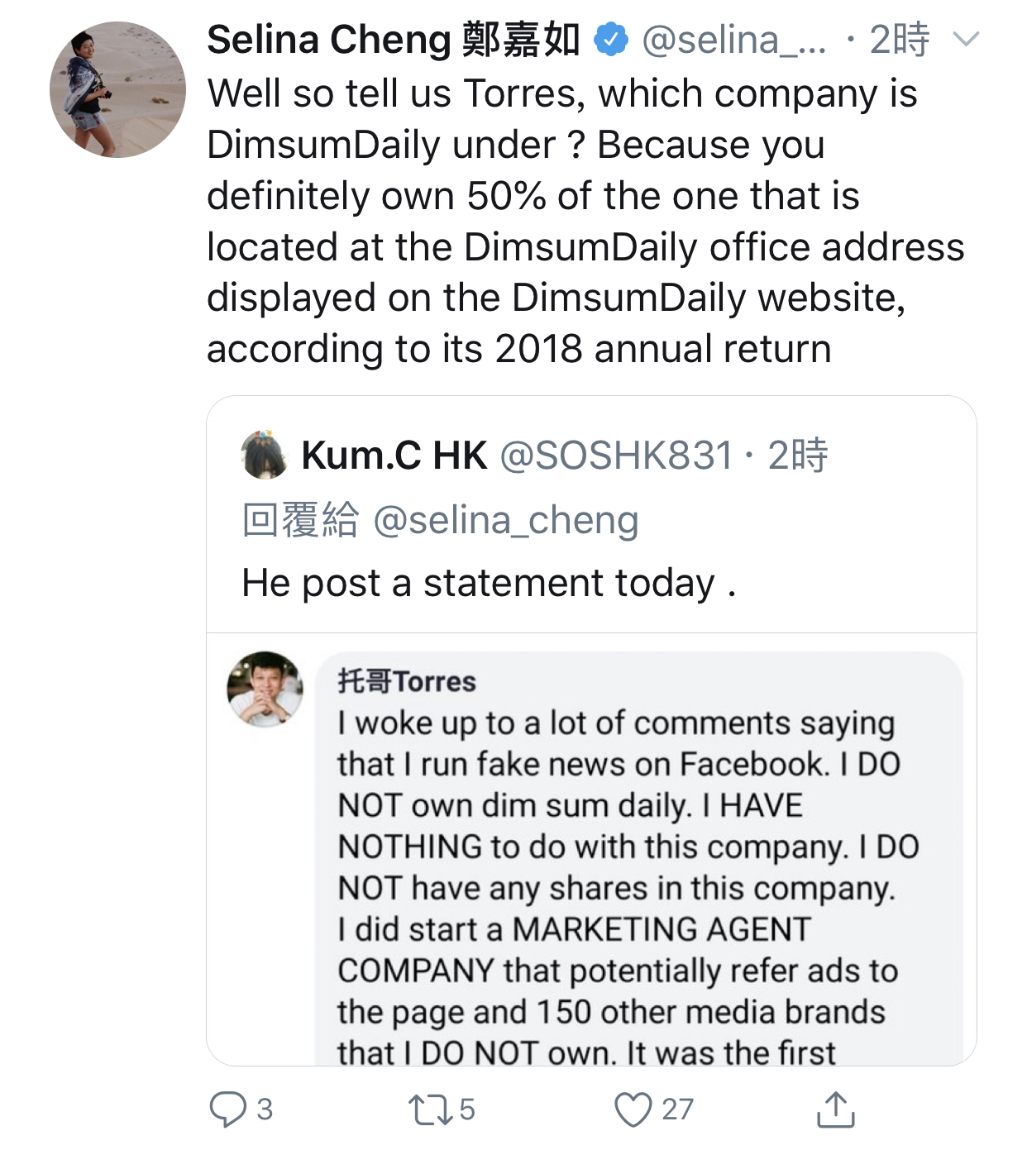Click the Torres profile picture in screenshot
The width and height of the screenshot is (1027, 1150).
265,690
